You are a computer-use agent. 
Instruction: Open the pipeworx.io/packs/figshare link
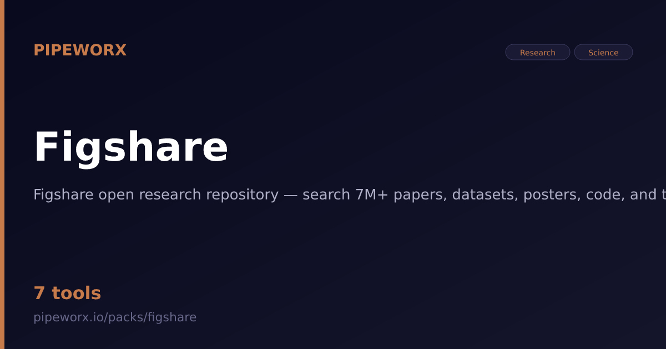tap(115, 317)
